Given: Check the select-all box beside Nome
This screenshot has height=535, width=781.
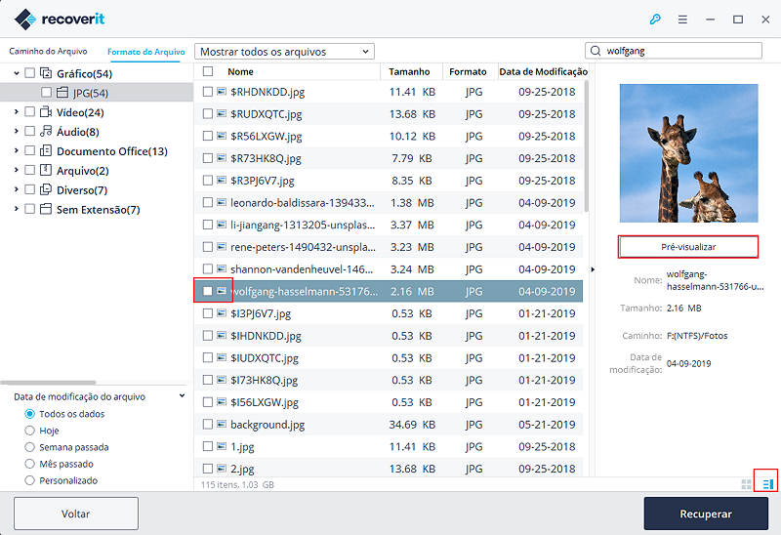Looking at the screenshot, I should [208, 71].
